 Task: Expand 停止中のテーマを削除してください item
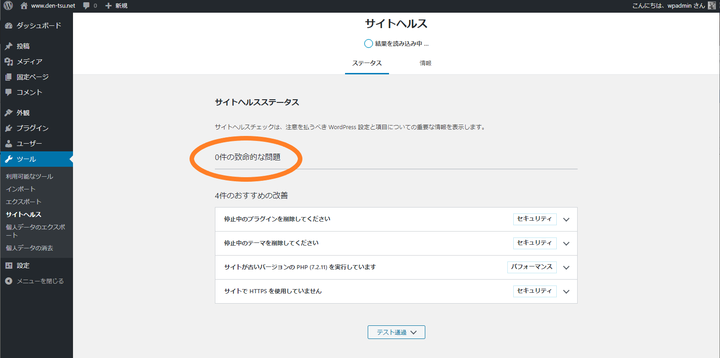[x=566, y=243]
